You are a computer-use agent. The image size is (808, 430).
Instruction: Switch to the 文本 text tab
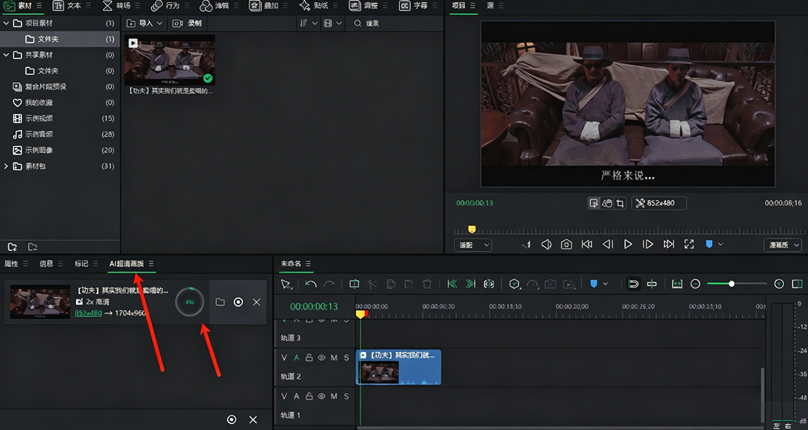click(67, 5)
